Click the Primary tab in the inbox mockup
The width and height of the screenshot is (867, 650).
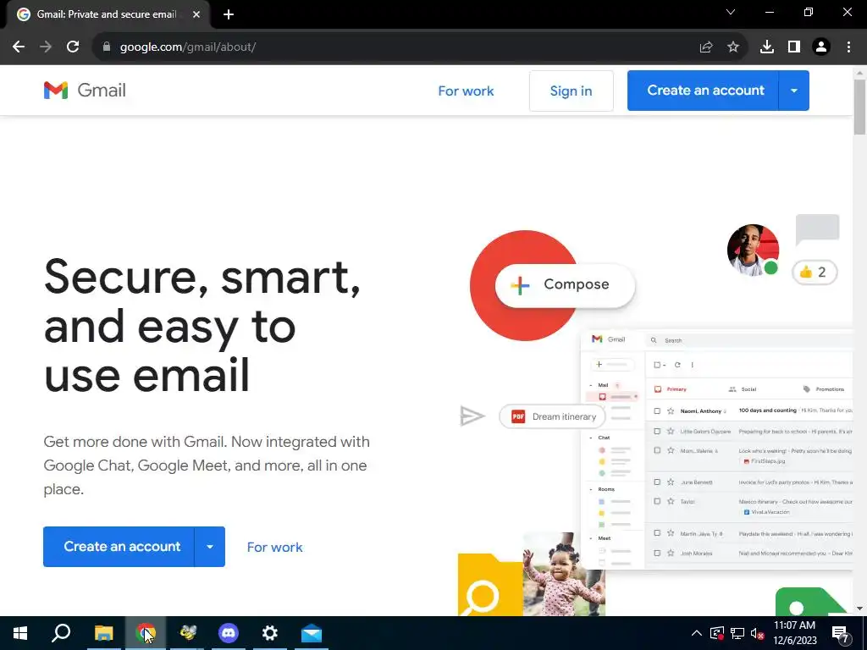pos(671,389)
